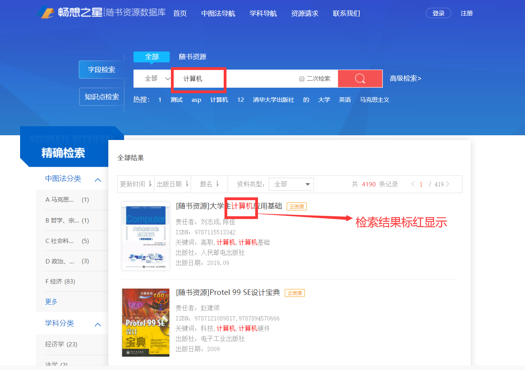The height and width of the screenshot is (370, 525).
Task: Open 中图法导航 in the top menu
Action: point(218,13)
